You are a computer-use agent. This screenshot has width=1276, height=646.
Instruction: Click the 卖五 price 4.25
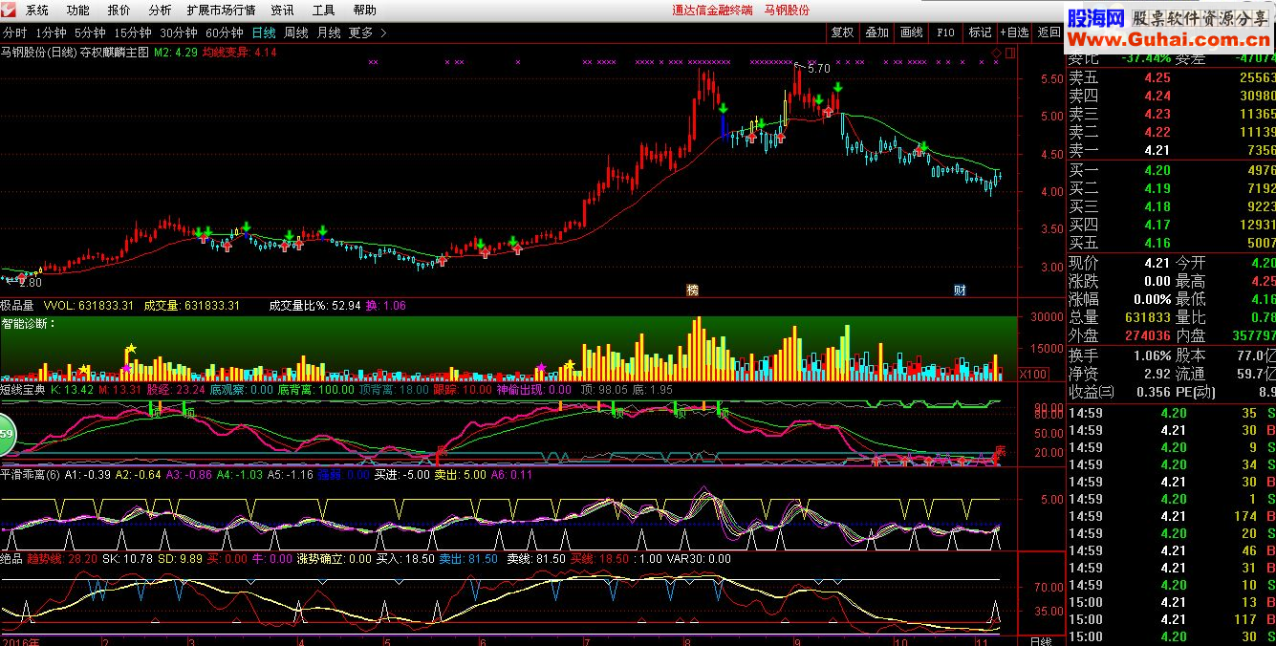click(1157, 78)
